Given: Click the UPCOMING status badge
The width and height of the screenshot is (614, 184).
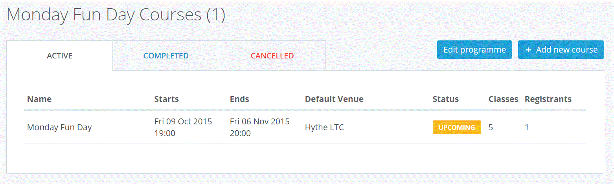Looking at the screenshot, I should (457, 128).
